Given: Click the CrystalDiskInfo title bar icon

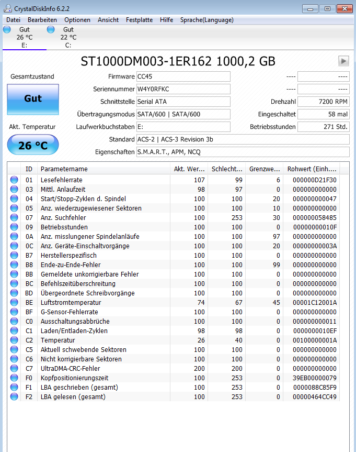Looking at the screenshot, I should [8, 9].
